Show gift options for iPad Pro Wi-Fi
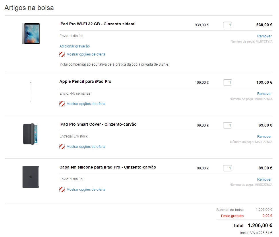The width and height of the screenshot is (279, 237). tap(86, 54)
